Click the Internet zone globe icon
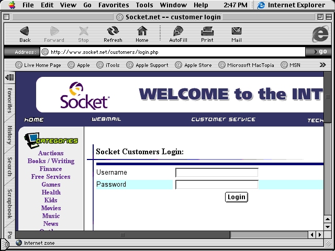 [19, 243]
